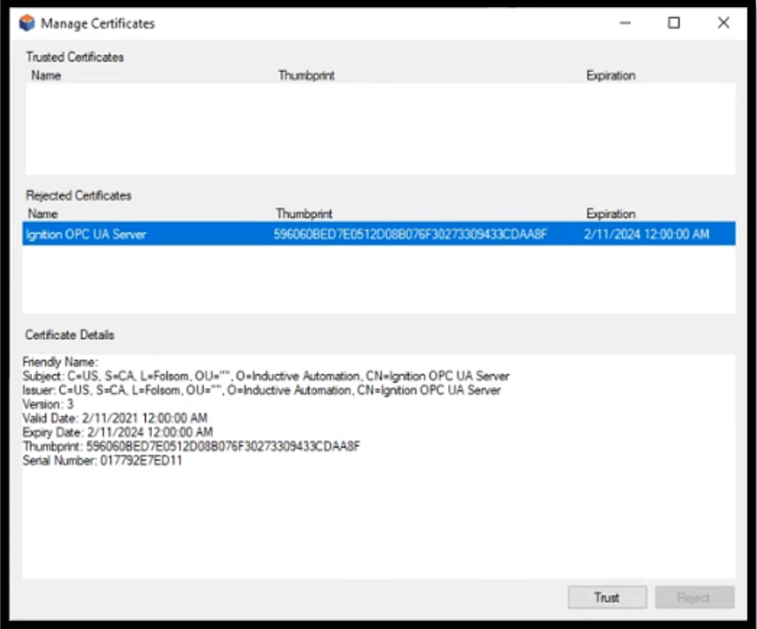Click Name column header in Rejected Certificates
The width and height of the screenshot is (757, 629).
point(43,213)
